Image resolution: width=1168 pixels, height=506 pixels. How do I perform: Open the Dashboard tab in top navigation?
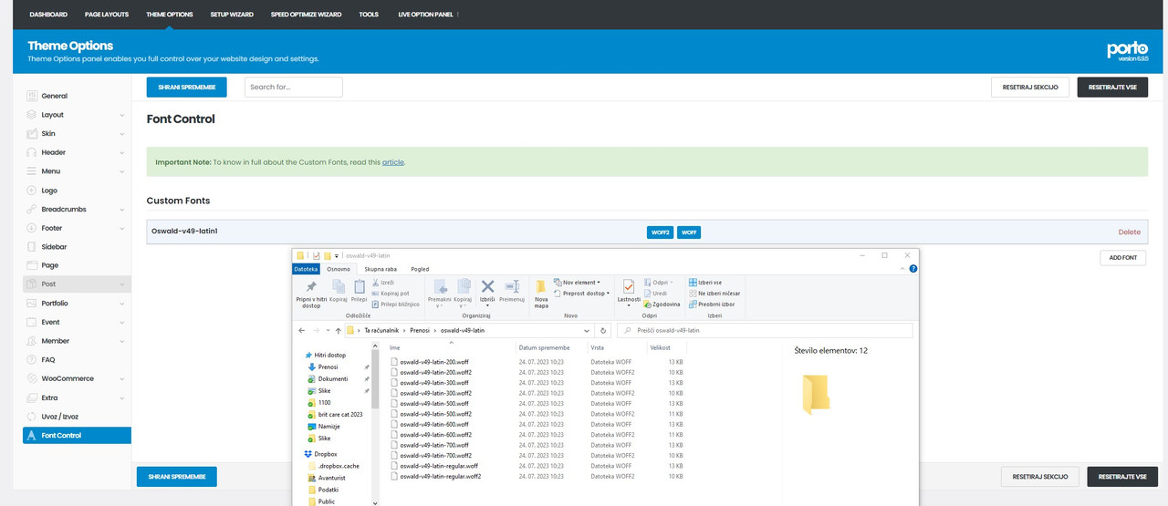pos(48,15)
